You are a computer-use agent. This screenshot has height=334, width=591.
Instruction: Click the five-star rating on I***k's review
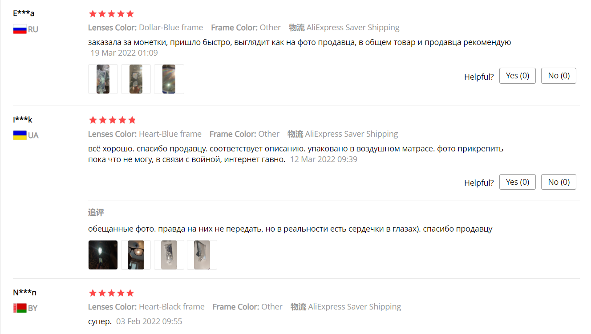pyautogui.click(x=112, y=120)
